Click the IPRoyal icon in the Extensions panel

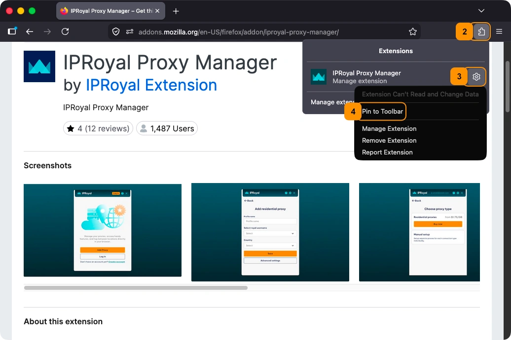[319, 77]
